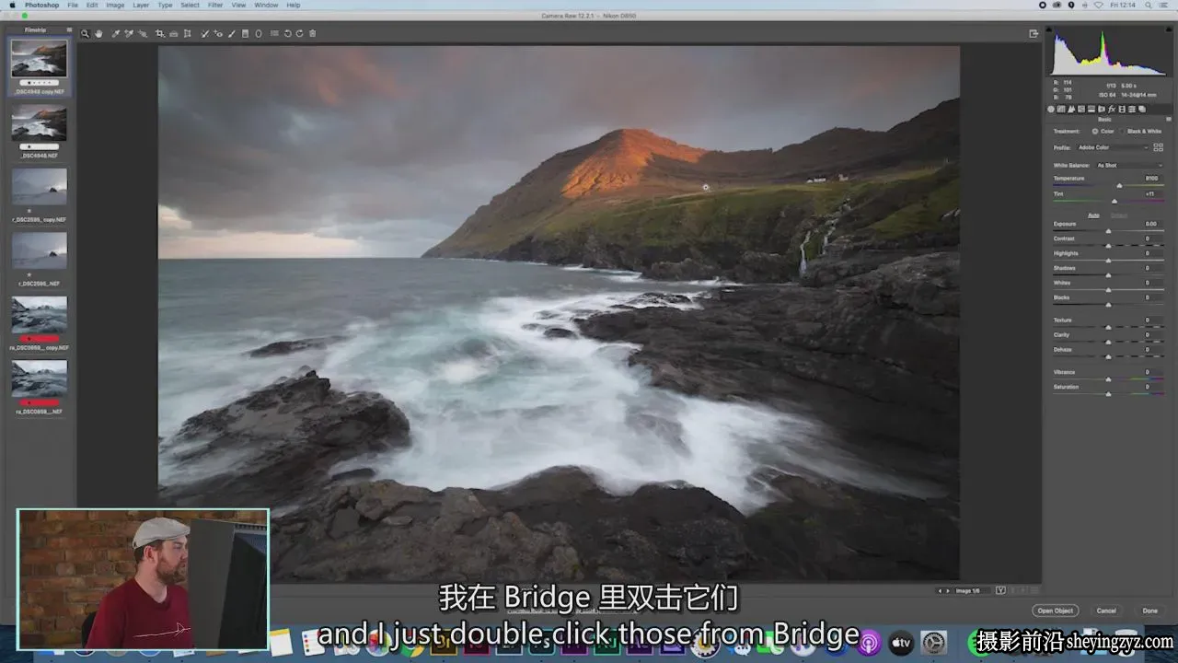Switch to the Effects (fx) panel tab
Image resolution: width=1178 pixels, height=663 pixels.
(1112, 109)
